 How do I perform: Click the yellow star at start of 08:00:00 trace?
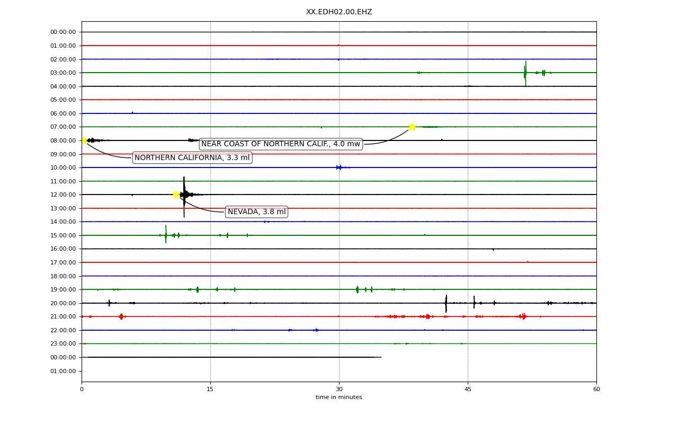click(83, 140)
